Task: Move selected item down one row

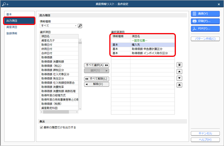Action: pyautogui.click(x=179, y=78)
